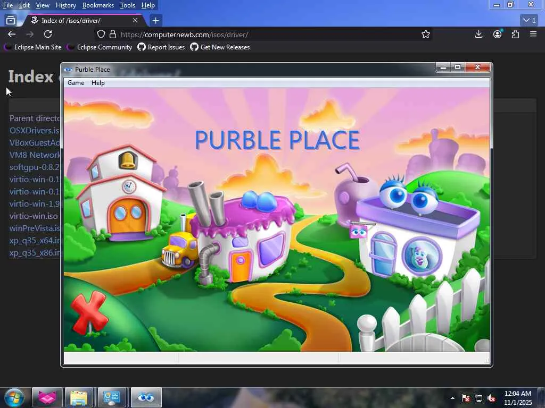The width and height of the screenshot is (545, 408).
Task: Open the browser hamburger menu
Action: coord(533,34)
